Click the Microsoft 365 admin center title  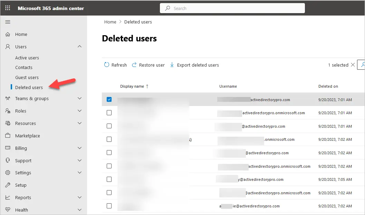[x=51, y=8]
